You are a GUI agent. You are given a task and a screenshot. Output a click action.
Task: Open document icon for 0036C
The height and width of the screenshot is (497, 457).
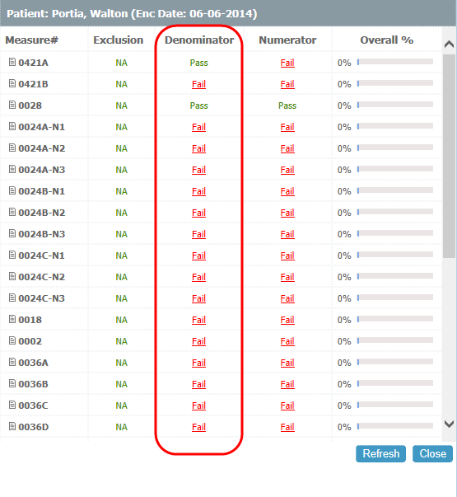point(12,405)
